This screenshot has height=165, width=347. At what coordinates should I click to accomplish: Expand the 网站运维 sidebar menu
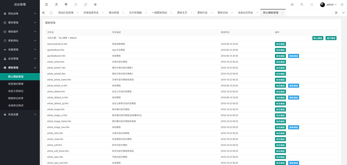(x=20, y=14)
